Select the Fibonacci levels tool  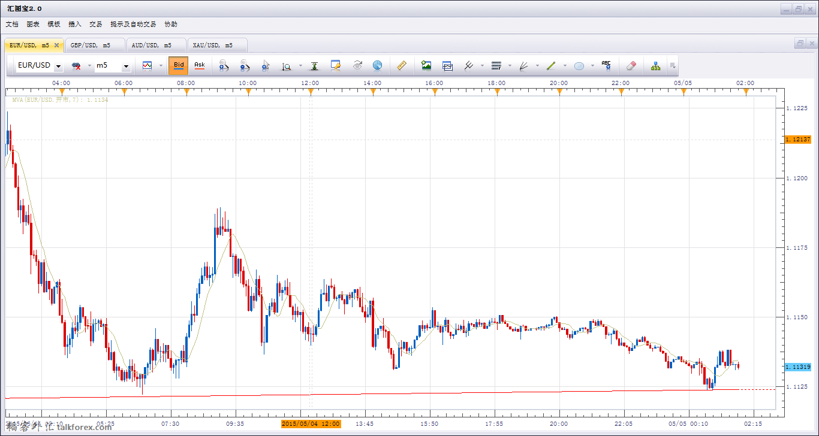pos(496,65)
